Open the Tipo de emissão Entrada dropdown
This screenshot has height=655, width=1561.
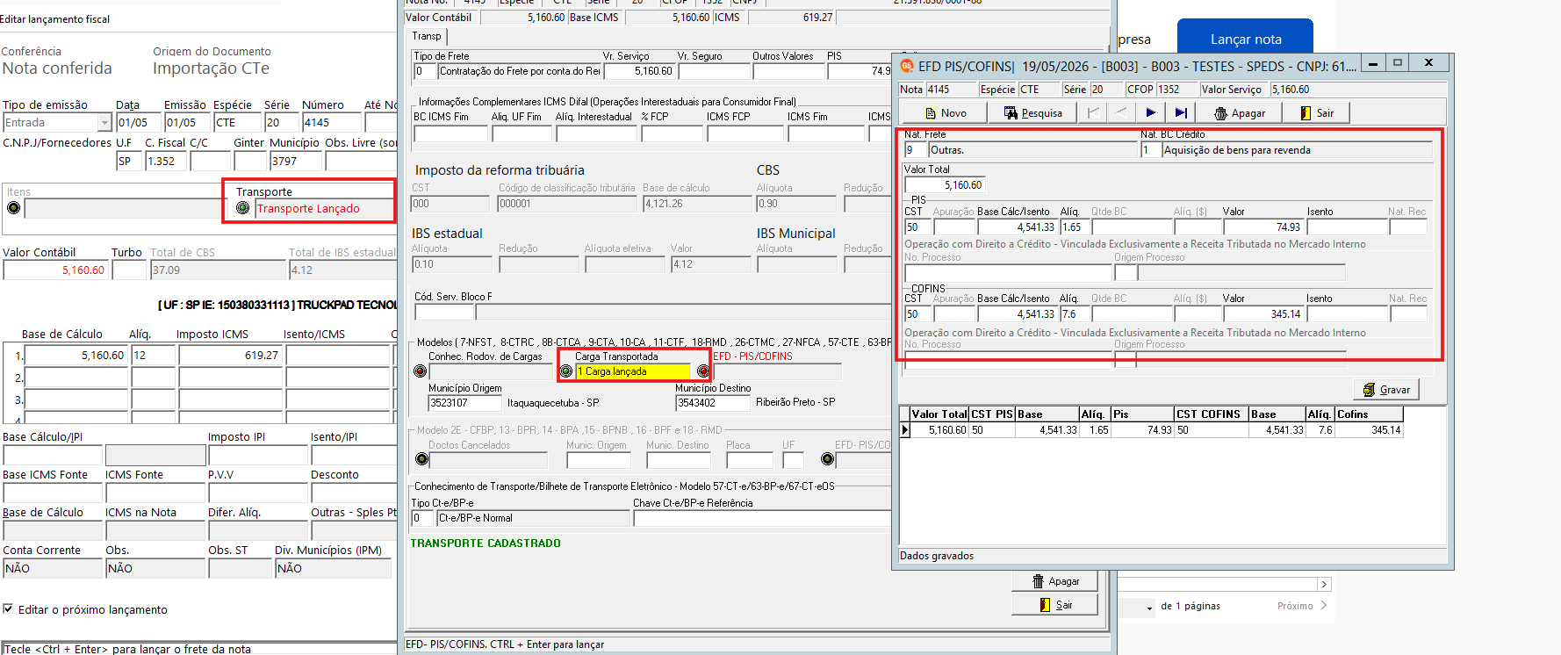104,123
